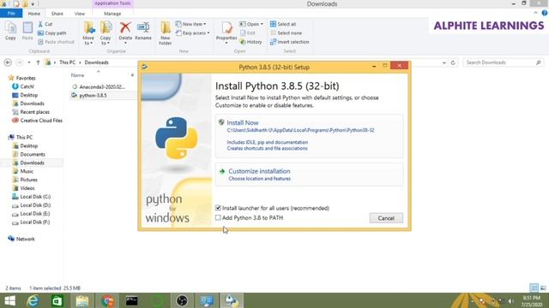The image size is (549, 308).
Task: Open the Easy access dropdown
Action: tap(192, 33)
